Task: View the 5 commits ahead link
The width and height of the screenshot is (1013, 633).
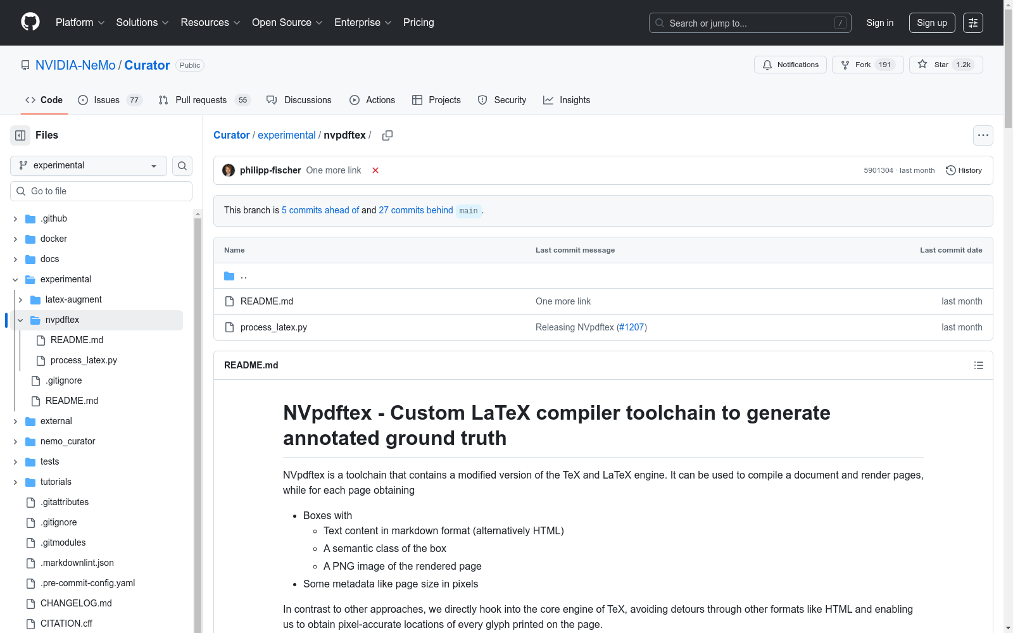Action: (x=320, y=210)
